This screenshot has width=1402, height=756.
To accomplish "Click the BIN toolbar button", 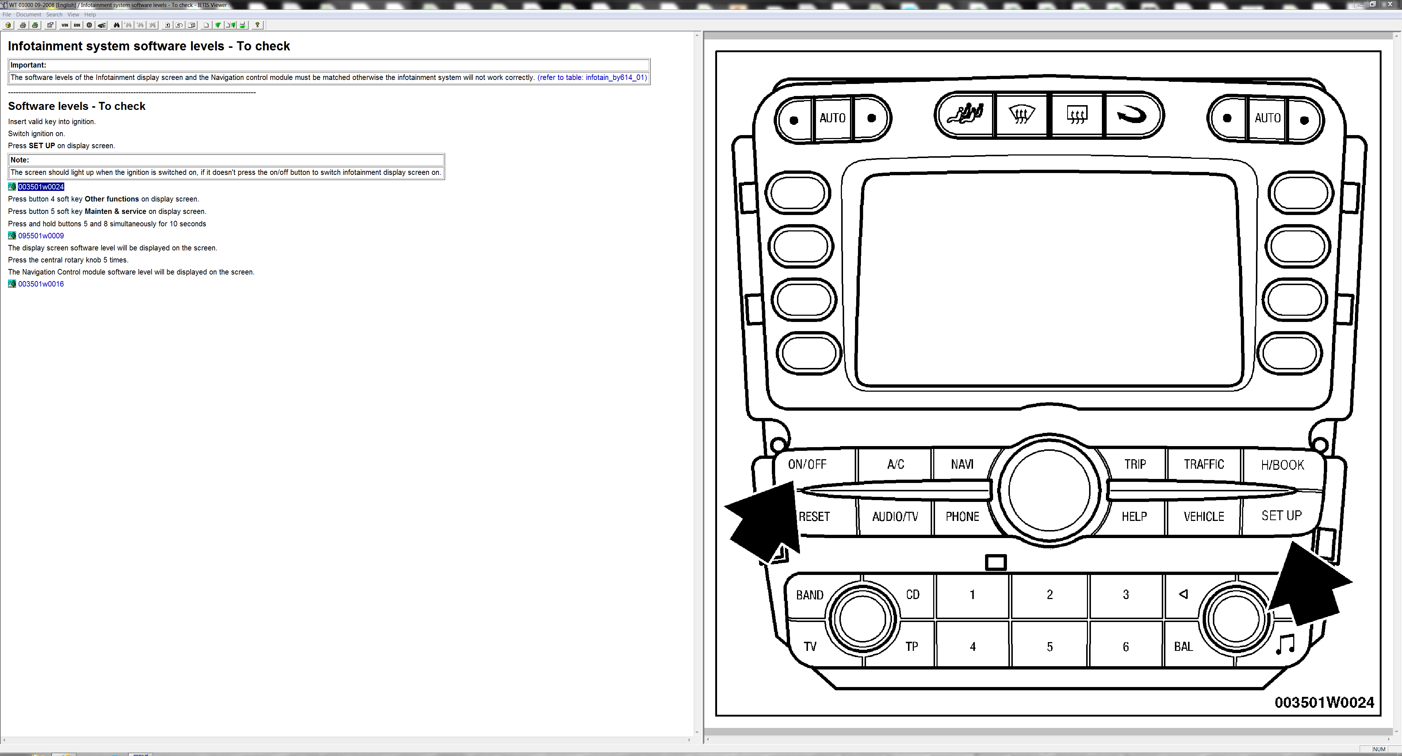I will tap(77, 25).
